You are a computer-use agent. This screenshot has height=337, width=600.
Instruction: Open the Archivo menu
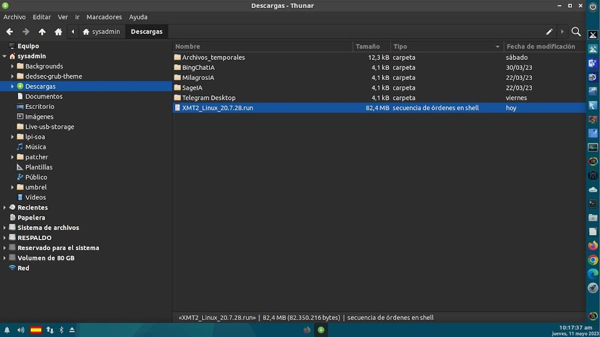click(x=14, y=17)
